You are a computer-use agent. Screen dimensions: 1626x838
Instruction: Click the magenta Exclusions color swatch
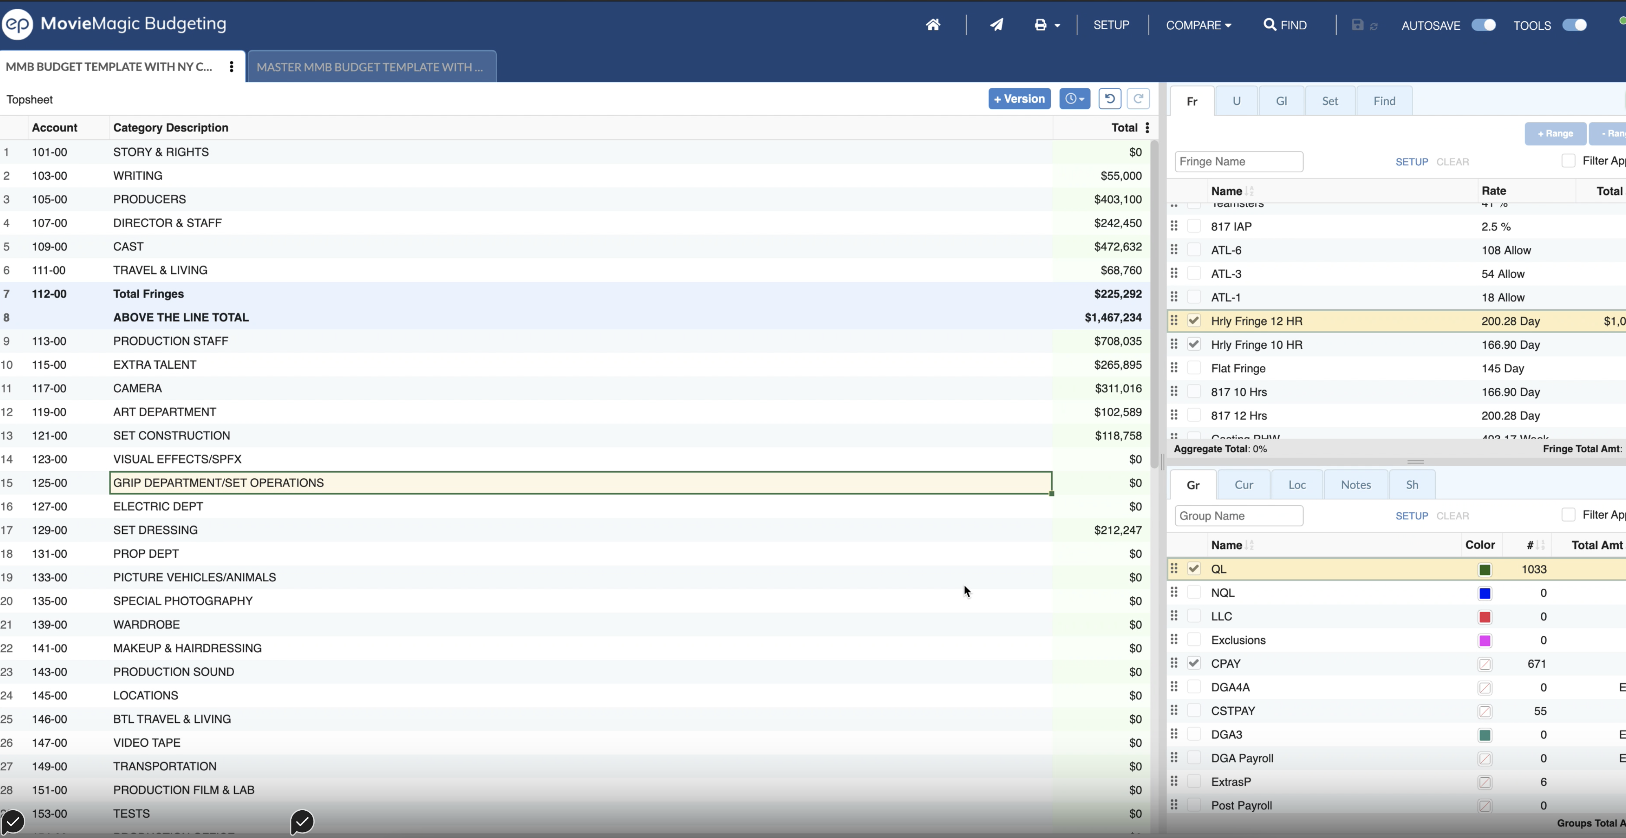(1485, 640)
